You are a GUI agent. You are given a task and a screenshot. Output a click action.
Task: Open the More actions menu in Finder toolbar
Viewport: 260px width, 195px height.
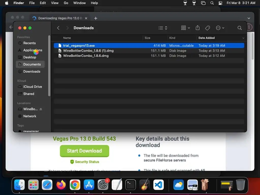(220, 28)
